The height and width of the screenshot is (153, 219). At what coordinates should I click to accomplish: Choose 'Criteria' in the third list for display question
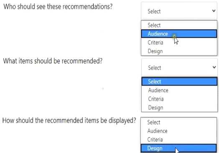[179, 140]
